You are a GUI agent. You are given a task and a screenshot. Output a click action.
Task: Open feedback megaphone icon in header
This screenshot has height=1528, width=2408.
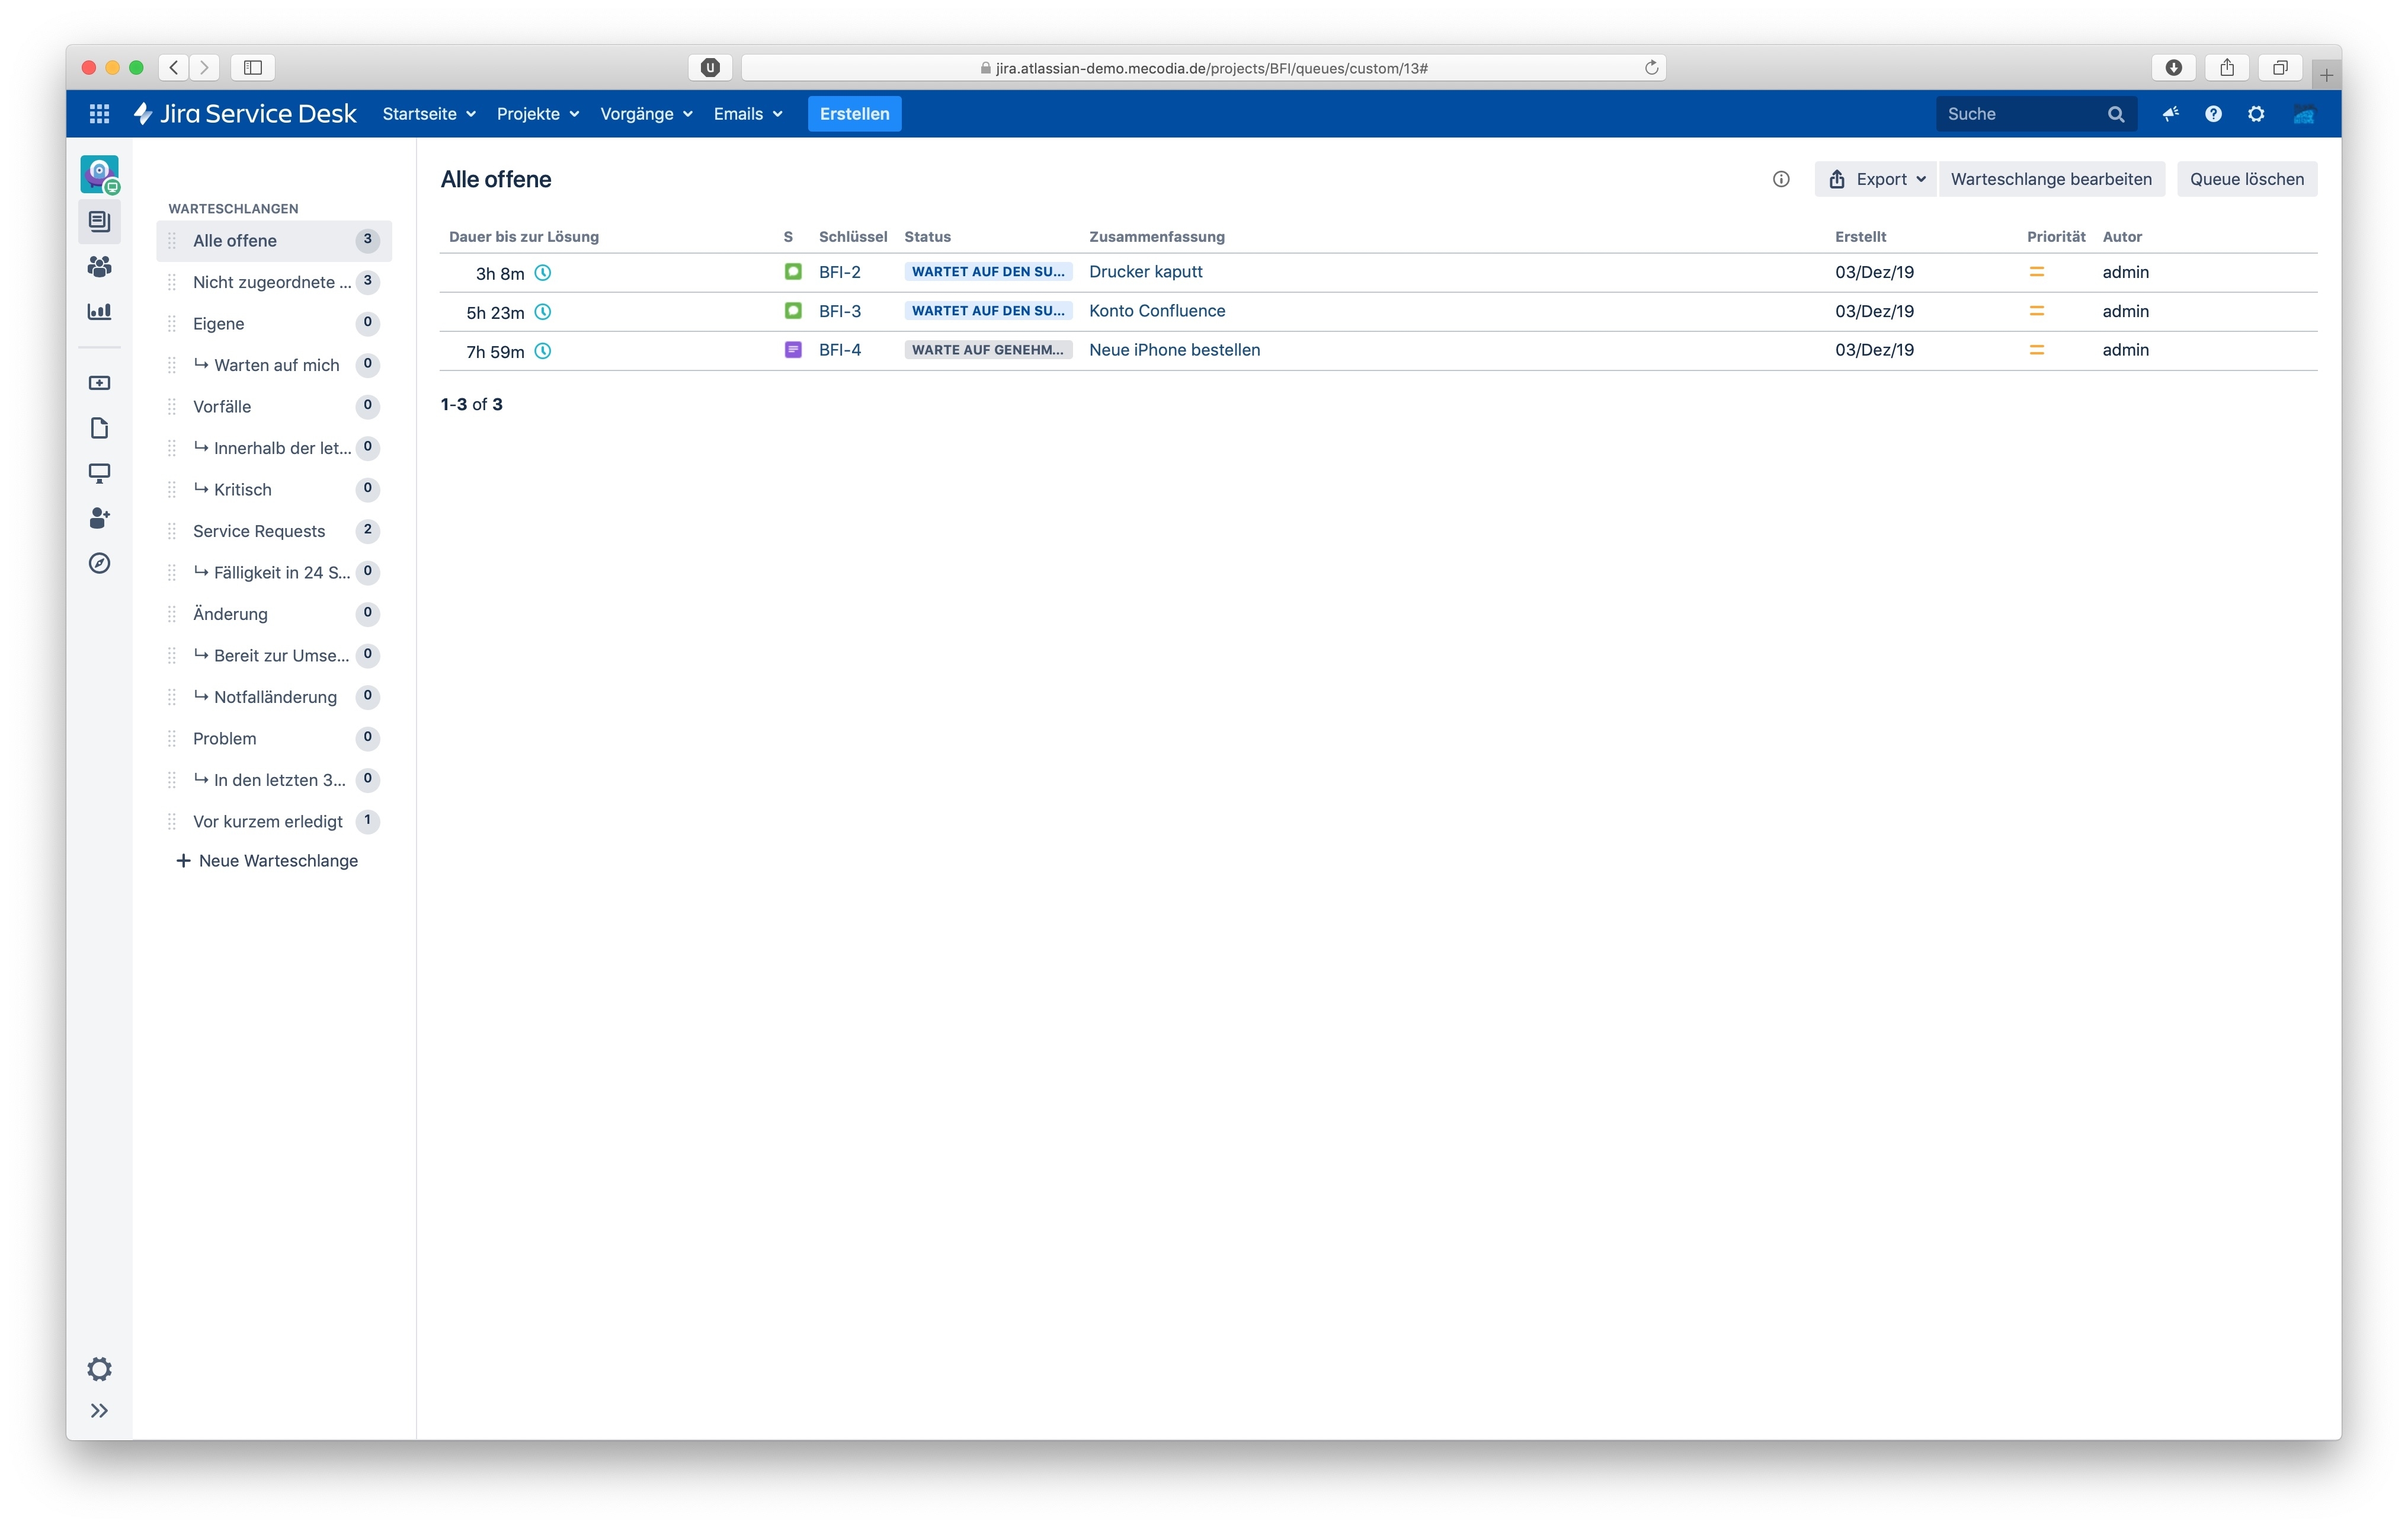[2170, 114]
